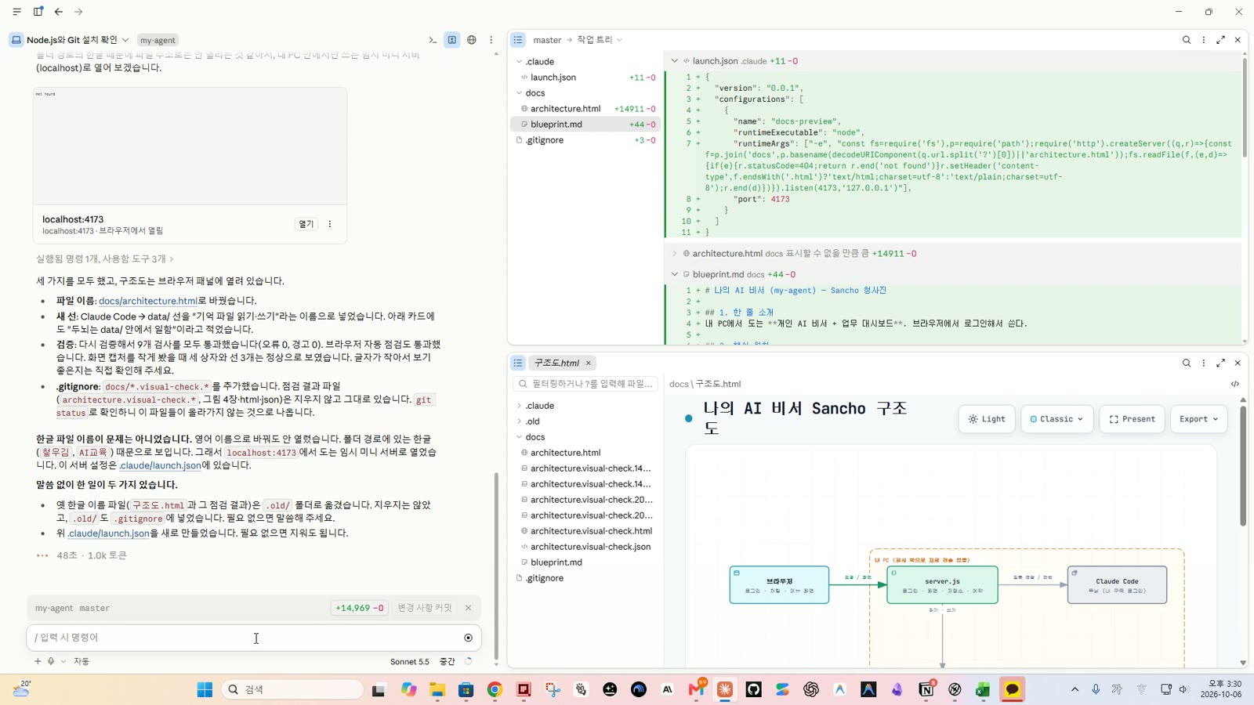
Task: Toggle the globe browser panel icon
Action: click(x=472, y=40)
